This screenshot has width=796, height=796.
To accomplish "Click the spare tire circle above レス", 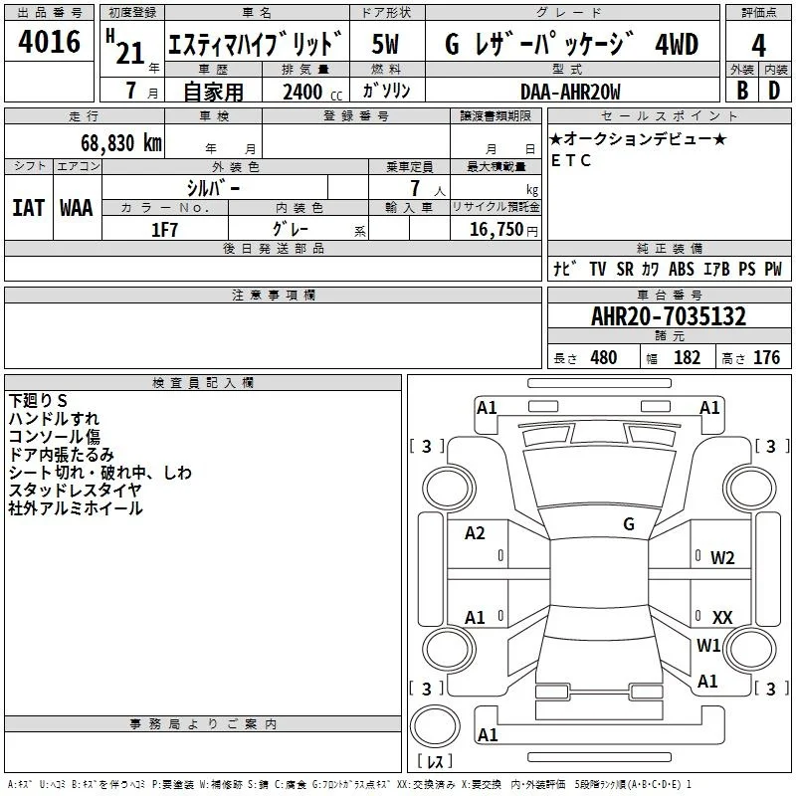I will tap(435, 727).
